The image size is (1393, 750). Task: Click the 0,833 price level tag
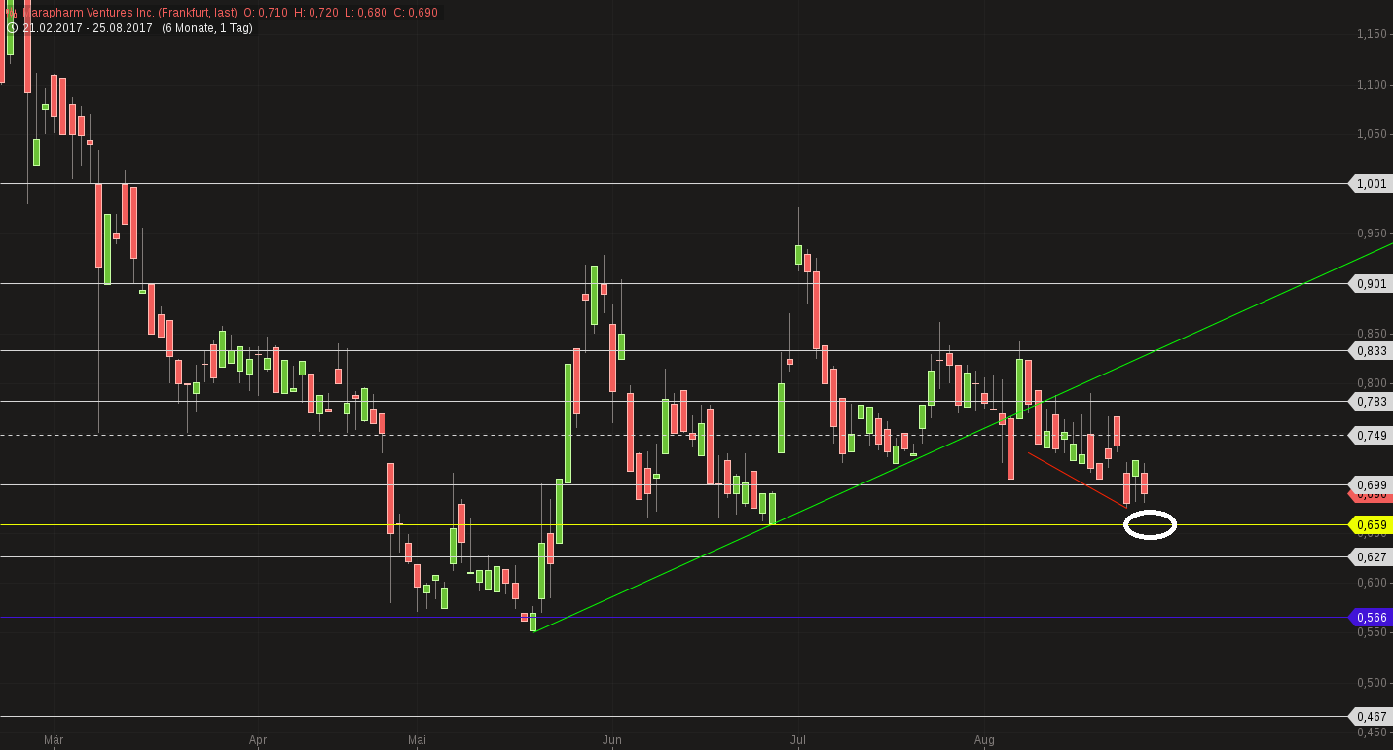pos(1371,351)
